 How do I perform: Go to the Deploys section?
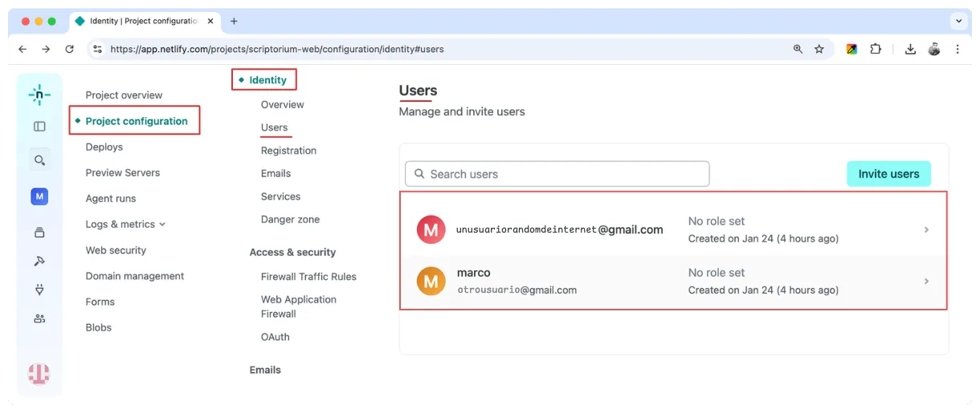pos(104,147)
